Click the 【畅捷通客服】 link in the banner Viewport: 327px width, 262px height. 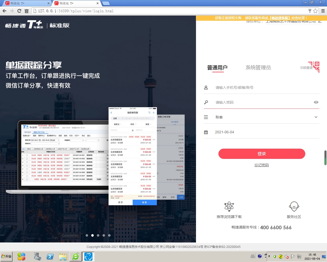[280, 18]
